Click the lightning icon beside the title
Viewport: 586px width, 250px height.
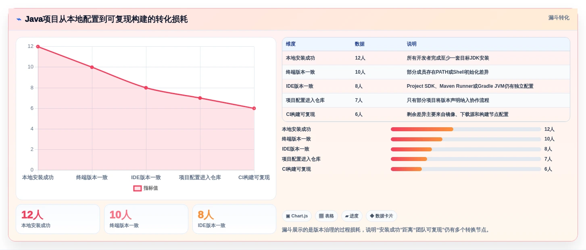[x=19, y=19]
